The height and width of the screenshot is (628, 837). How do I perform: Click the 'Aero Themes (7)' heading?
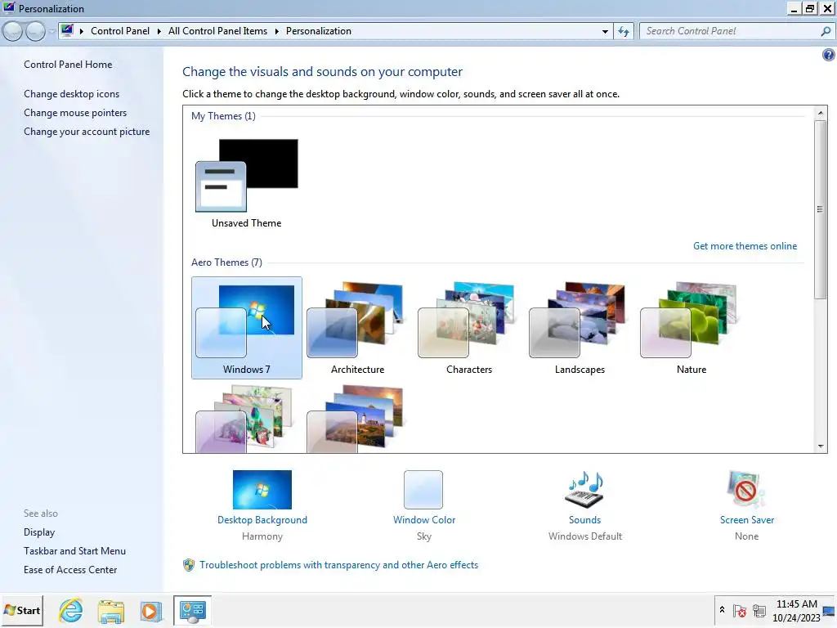tap(226, 262)
